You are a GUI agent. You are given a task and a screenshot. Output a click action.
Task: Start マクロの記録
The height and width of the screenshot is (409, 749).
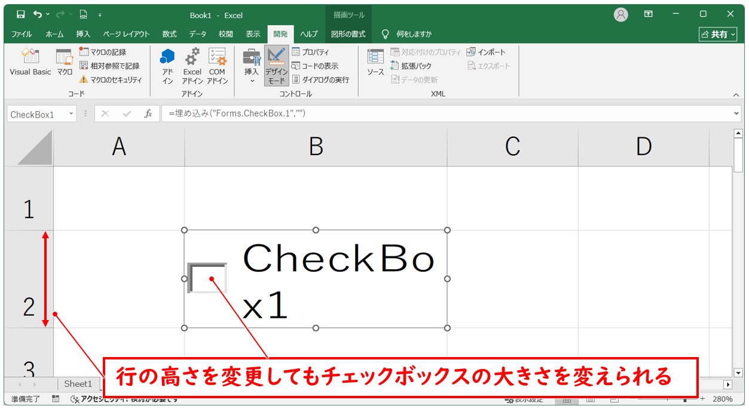(x=103, y=52)
